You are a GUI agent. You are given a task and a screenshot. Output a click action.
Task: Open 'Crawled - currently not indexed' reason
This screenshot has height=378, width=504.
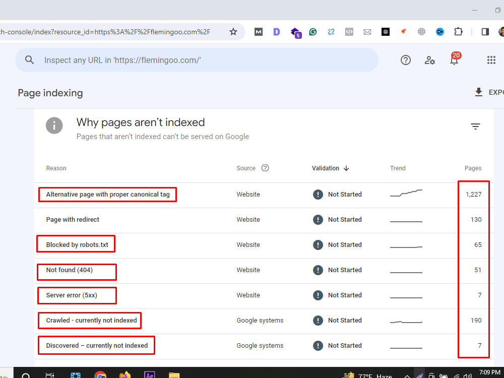(x=92, y=320)
